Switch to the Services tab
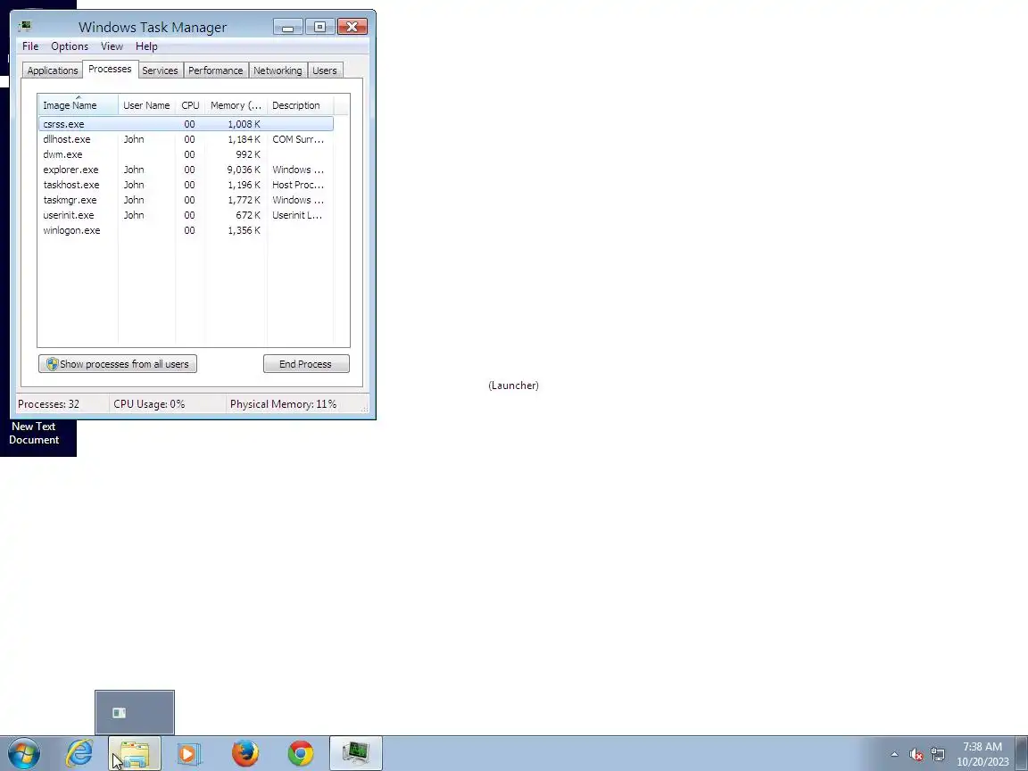Screen dimensions: 1028x771 [x=160, y=70]
